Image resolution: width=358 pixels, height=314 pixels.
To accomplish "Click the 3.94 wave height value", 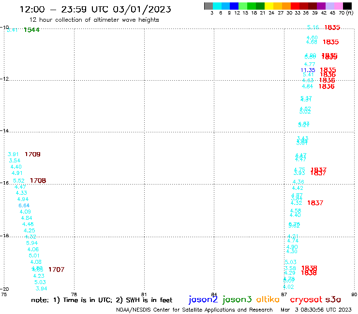I will tap(41, 289).
